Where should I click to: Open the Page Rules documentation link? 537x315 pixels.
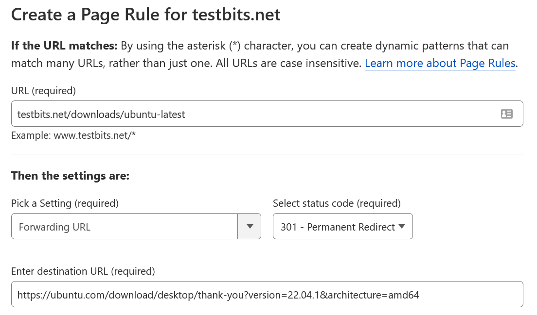tap(439, 63)
